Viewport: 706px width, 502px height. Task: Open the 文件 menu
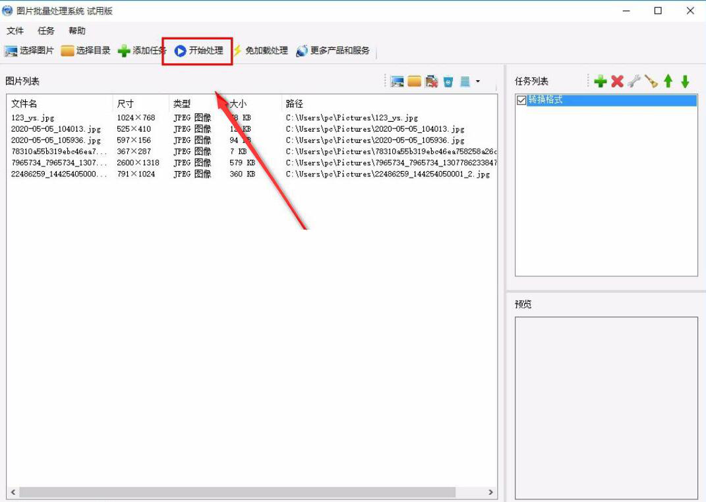(x=15, y=31)
